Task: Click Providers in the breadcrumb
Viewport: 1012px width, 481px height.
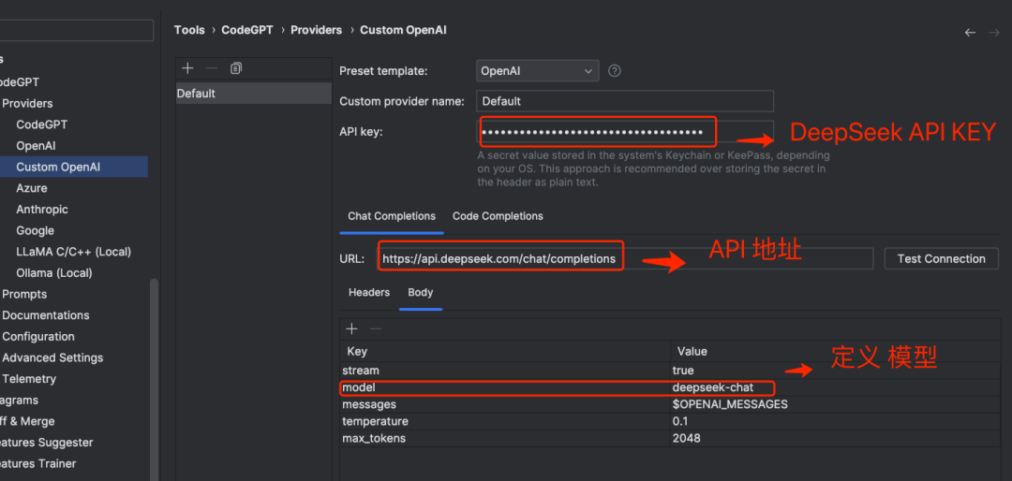Action: tap(317, 30)
